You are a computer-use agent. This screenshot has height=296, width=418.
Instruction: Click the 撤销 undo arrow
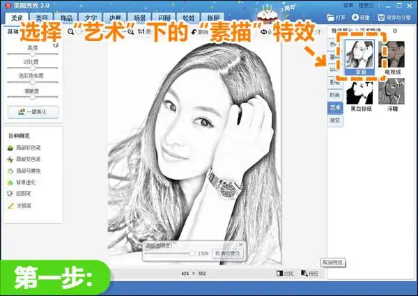click(x=194, y=32)
